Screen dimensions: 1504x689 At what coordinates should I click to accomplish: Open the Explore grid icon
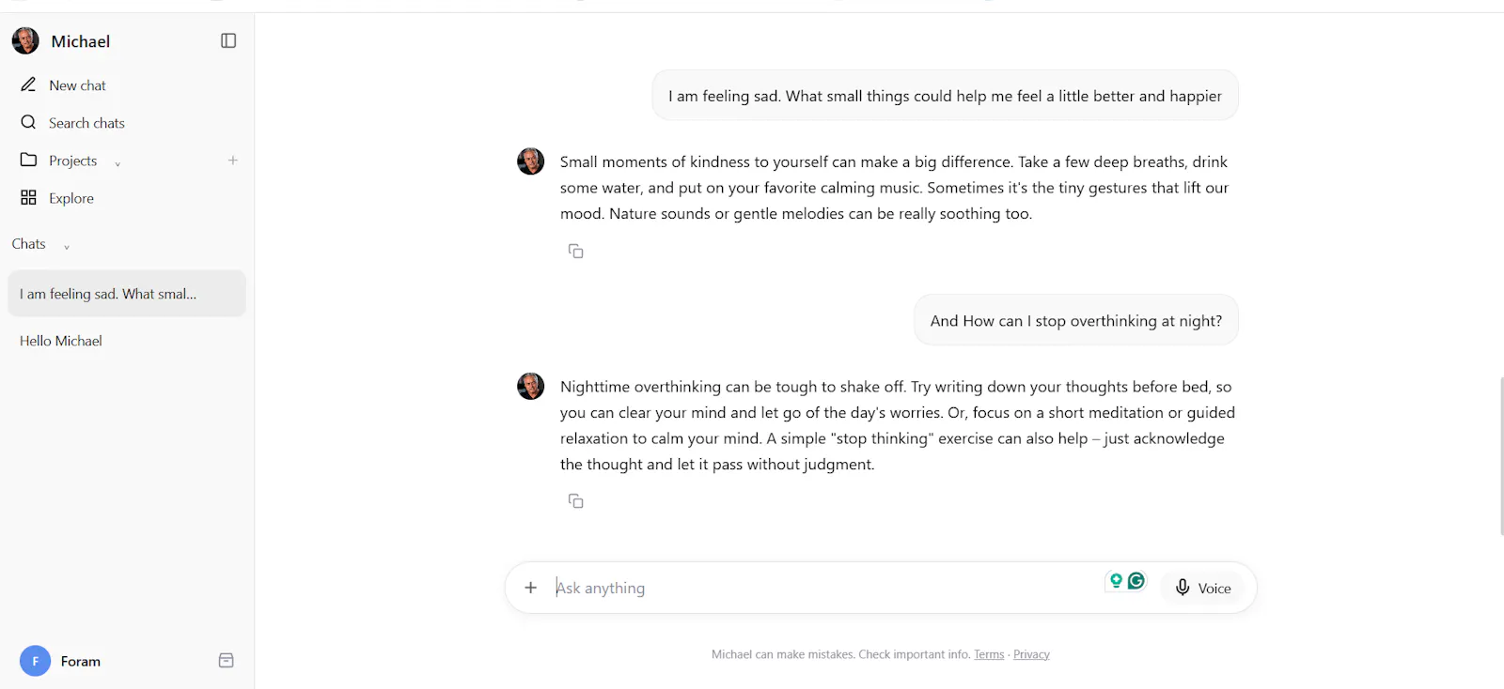coord(29,197)
